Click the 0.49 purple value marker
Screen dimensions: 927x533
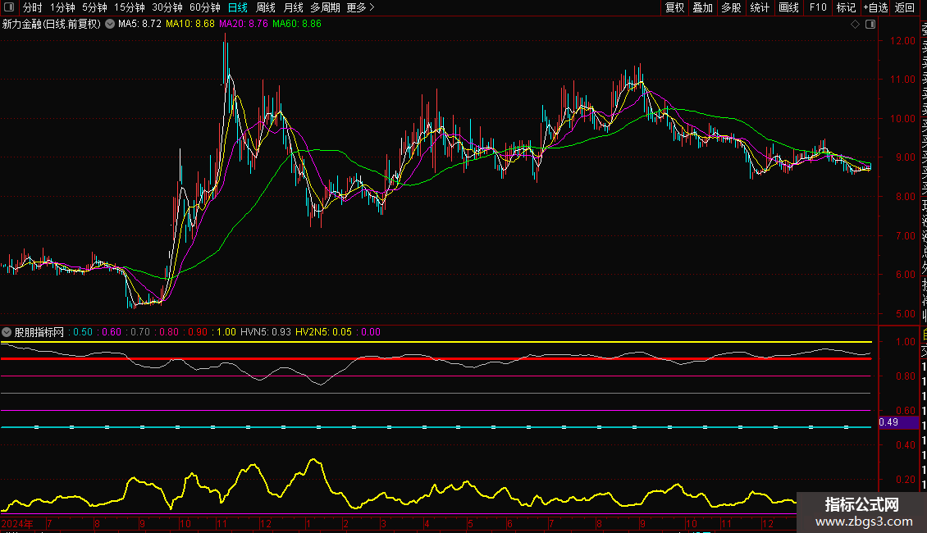tap(889, 422)
